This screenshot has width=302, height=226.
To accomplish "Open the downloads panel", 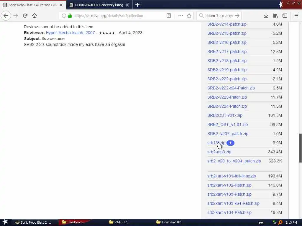I will (266, 16).
